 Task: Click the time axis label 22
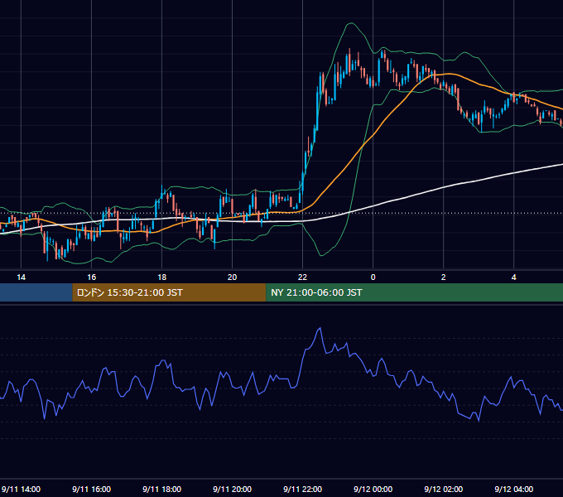303,277
